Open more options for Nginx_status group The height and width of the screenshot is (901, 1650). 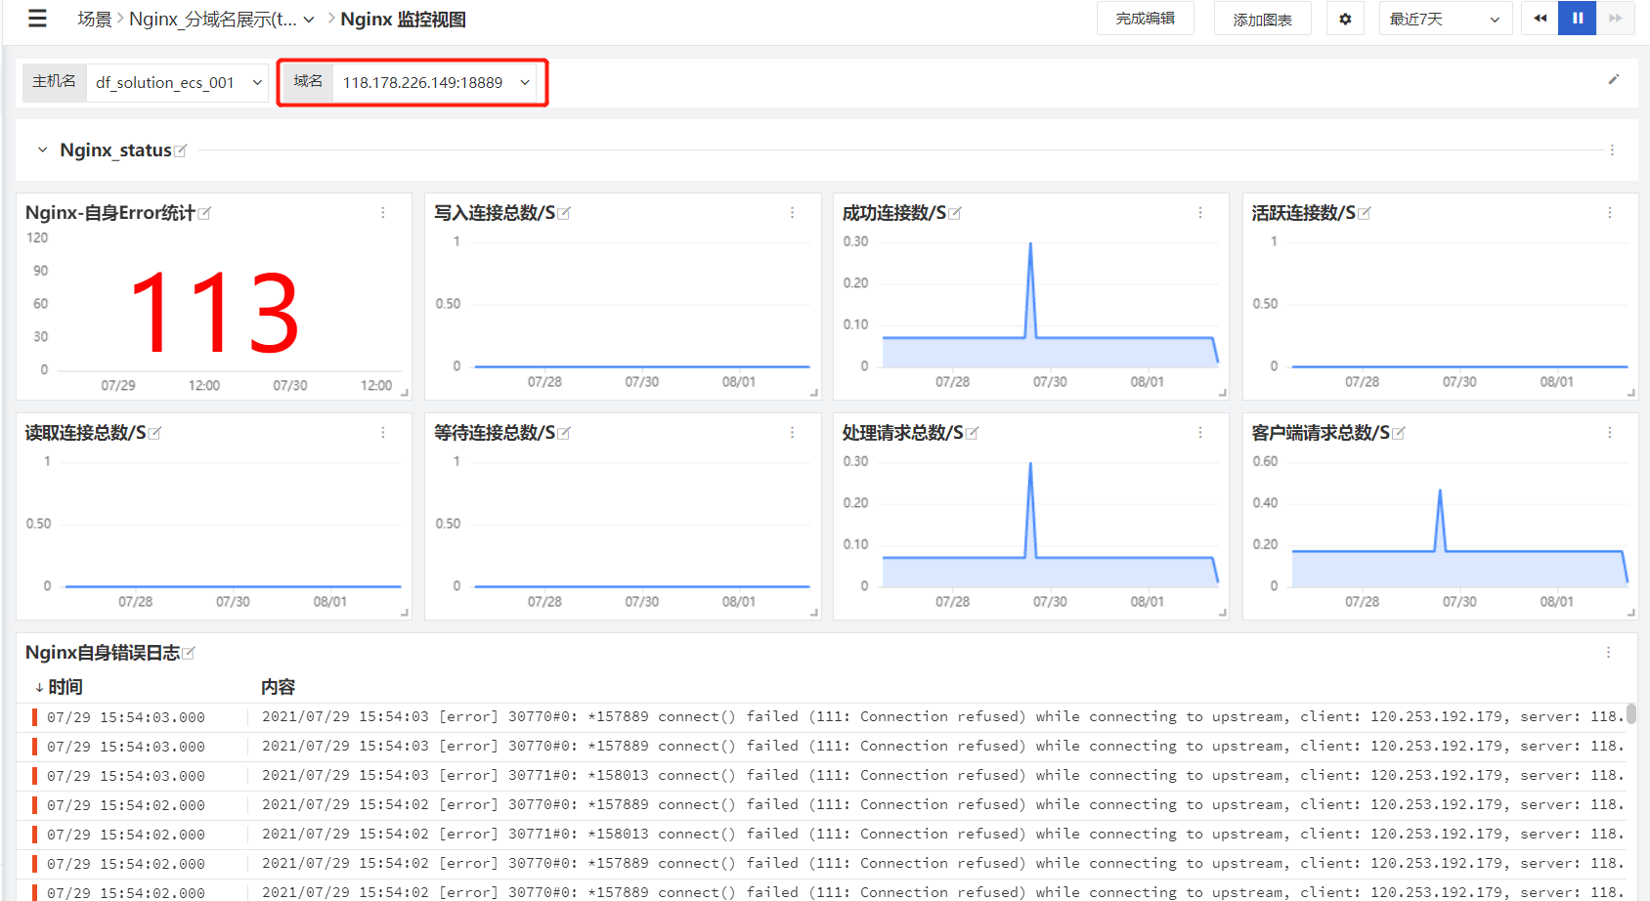tap(1613, 150)
